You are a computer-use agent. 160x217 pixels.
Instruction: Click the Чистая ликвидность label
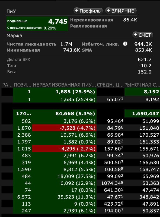(x=31, y=44)
